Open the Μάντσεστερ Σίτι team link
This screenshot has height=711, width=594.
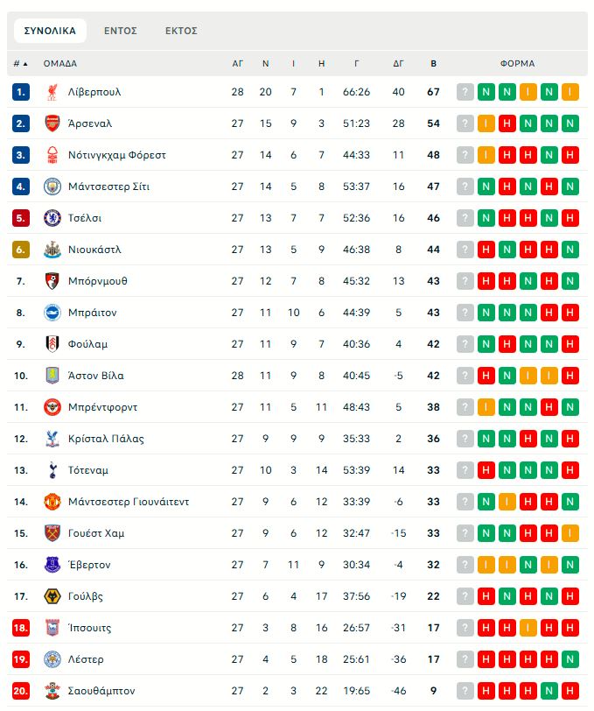[108, 187]
